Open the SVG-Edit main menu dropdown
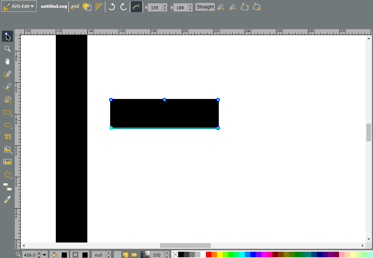The image size is (373, 258). (19, 6)
